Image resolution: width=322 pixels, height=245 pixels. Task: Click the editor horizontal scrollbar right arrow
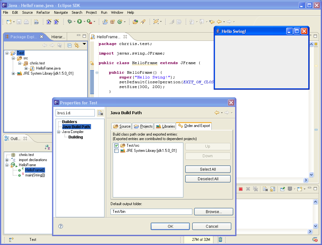(306, 180)
